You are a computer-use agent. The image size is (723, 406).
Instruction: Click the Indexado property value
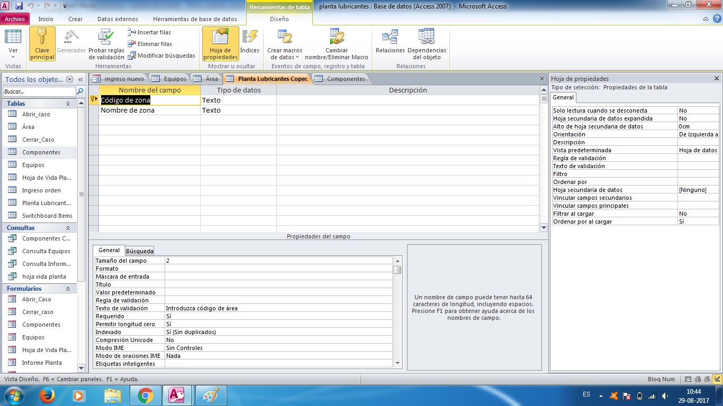tap(278, 332)
